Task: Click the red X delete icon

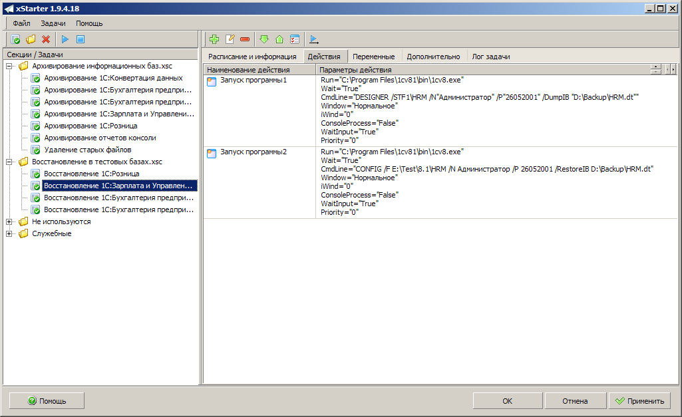Action: [x=46, y=39]
